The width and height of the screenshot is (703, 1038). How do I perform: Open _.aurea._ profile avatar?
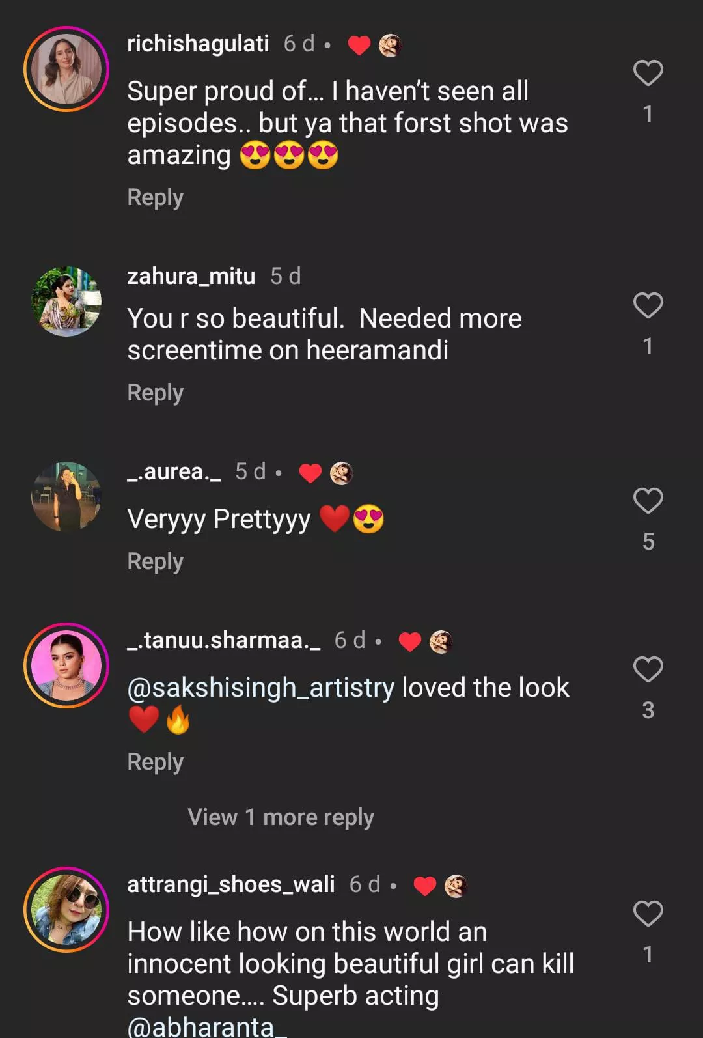pos(66,497)
